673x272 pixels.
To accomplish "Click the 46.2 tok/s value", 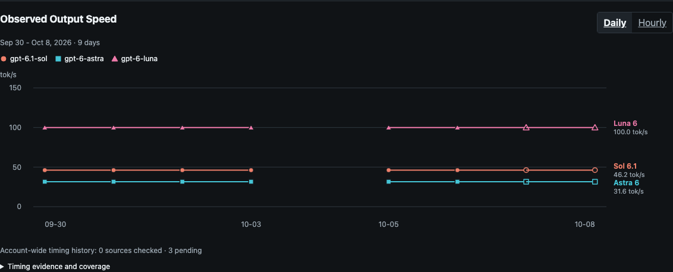I will click(x=629, y=175).
